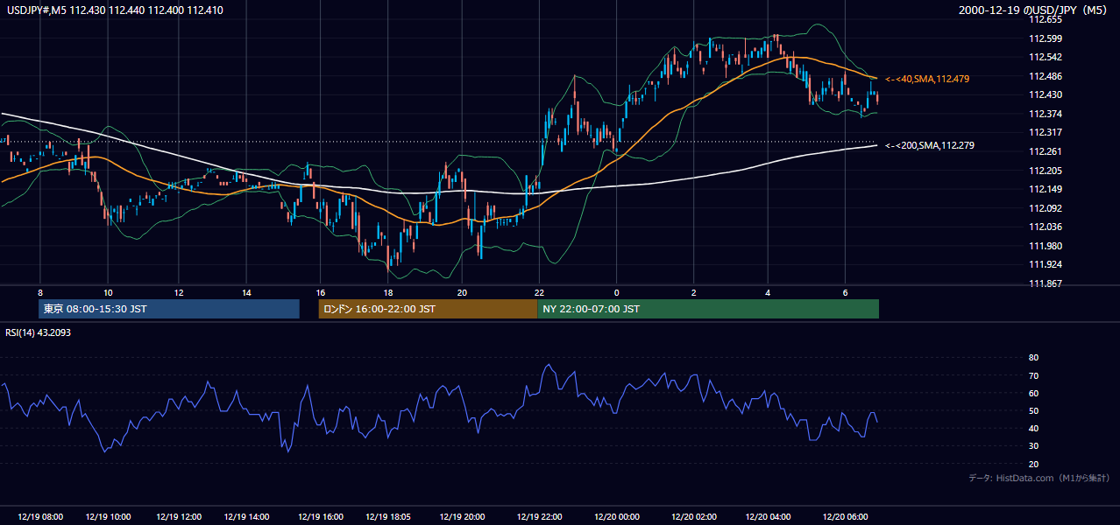Click hour marker 2 under price chart

(x=694, y=292)
